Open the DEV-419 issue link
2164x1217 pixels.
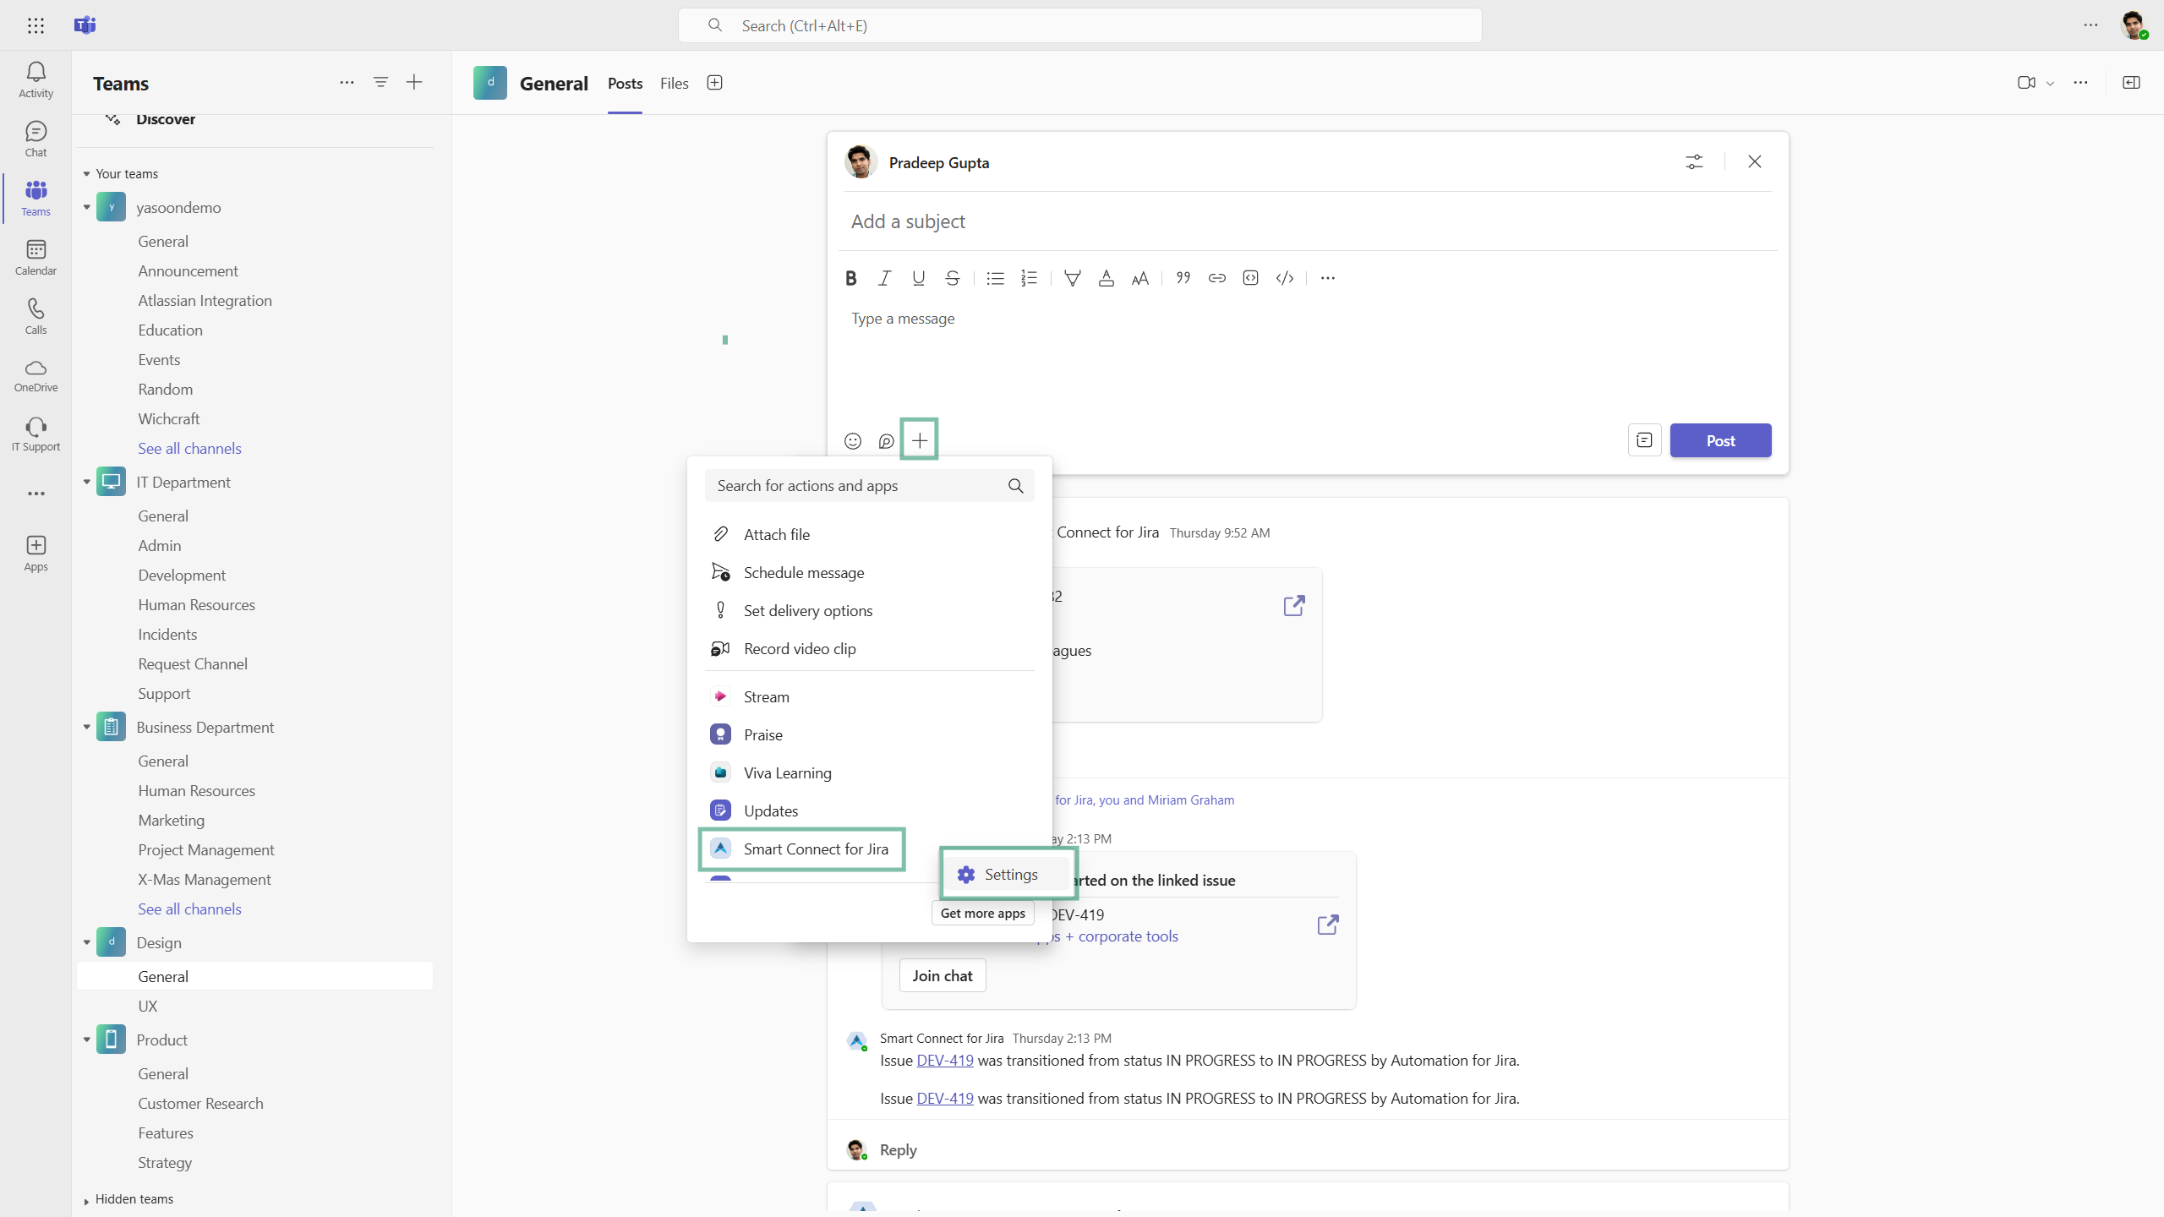pos(944,1060)
